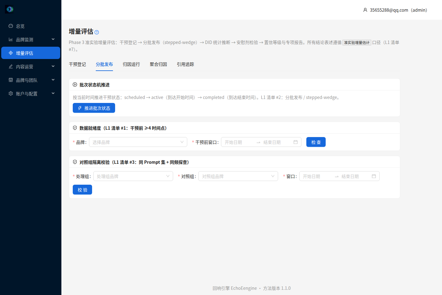Expand the 账户与配置 submenu chevron

(x=53, y=93)
